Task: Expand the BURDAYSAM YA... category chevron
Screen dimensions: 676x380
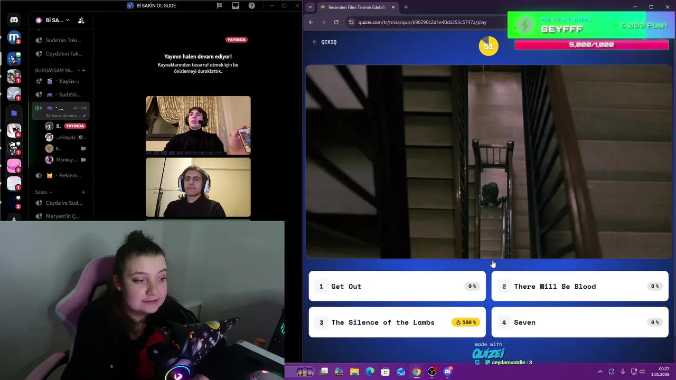Action: pos(78,70)
